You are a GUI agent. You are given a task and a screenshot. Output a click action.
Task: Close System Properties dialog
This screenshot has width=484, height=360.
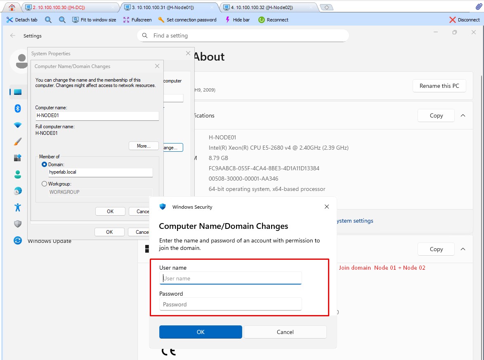[188, 53]
